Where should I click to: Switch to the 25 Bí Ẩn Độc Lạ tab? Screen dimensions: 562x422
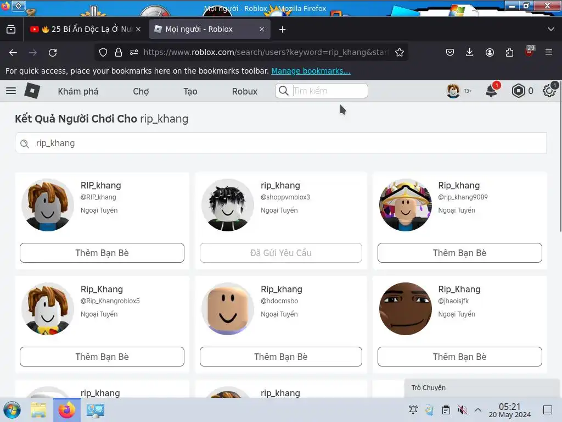coord(86,30)
